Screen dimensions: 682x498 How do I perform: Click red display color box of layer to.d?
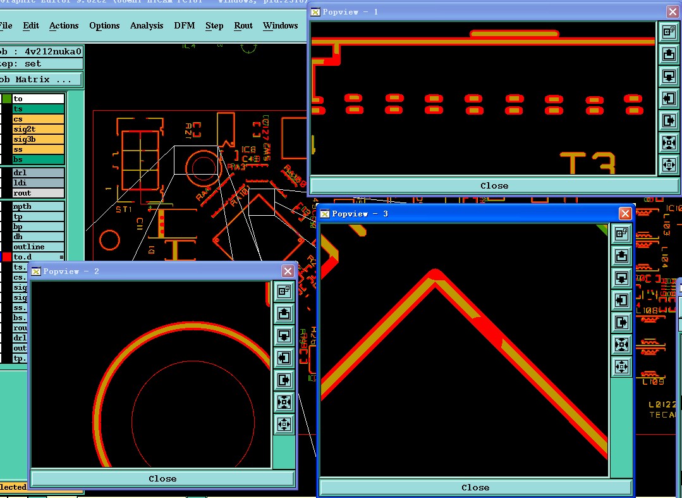click(x=7, y=257)
